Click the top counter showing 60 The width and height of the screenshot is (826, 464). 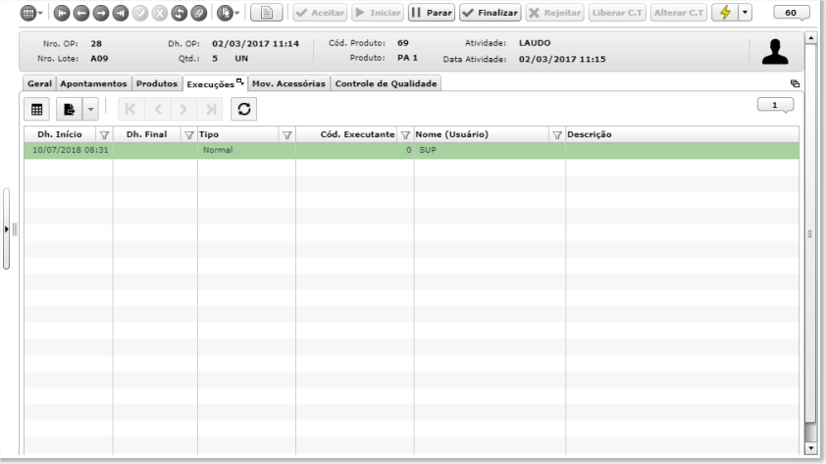tap(792, 13)
